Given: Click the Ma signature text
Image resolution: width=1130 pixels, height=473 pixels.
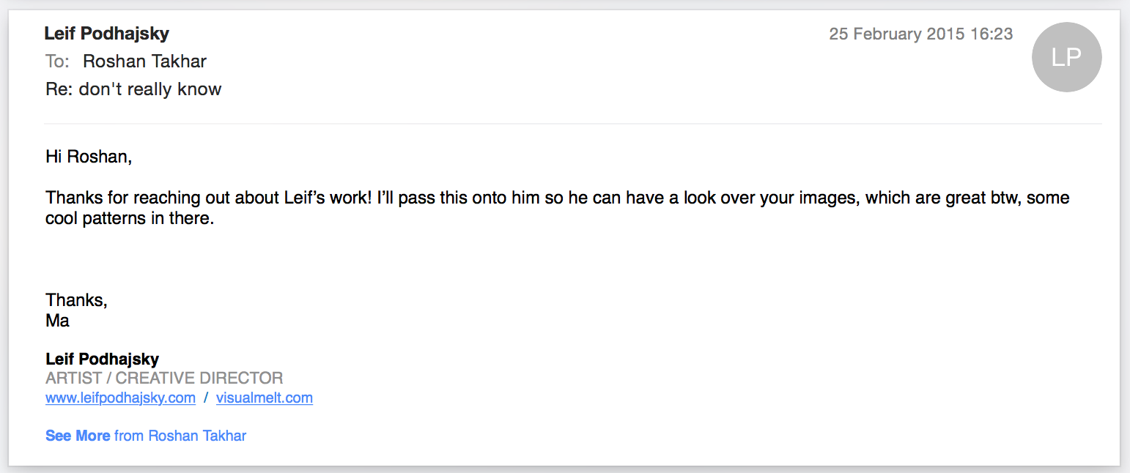Looking at the screenshot, I should click(x=57, y=320).
